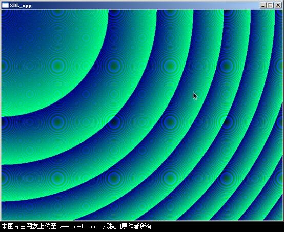Minimize the SDL_app window
Viewport: 284px width, 232px height.
(263, 5)
